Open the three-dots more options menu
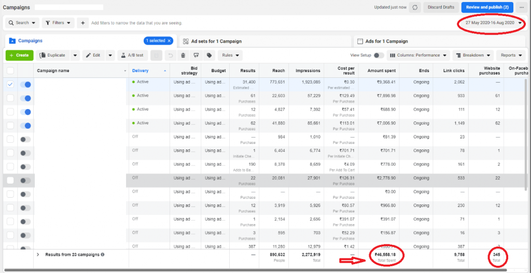 pyautogui.click(x=522, y=7)
